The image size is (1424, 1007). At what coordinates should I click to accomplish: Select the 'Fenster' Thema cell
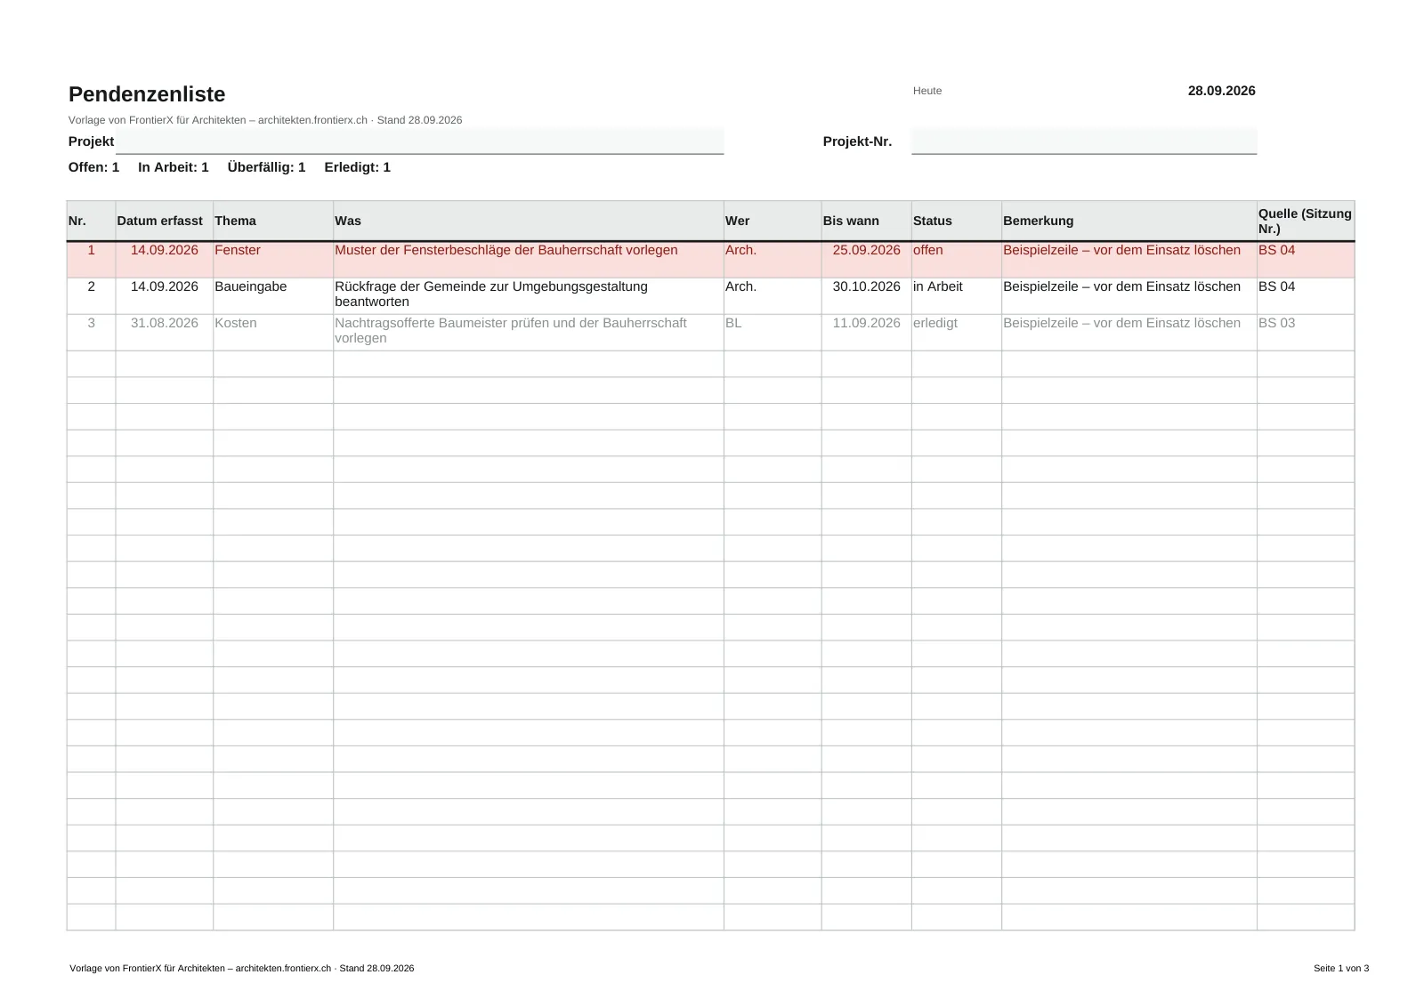(273, 260)
